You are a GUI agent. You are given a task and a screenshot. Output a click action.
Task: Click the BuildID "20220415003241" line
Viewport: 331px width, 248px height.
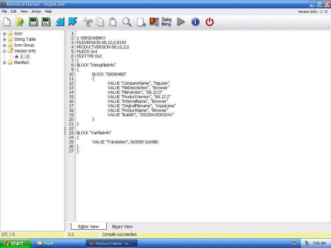tap(141, 115)
